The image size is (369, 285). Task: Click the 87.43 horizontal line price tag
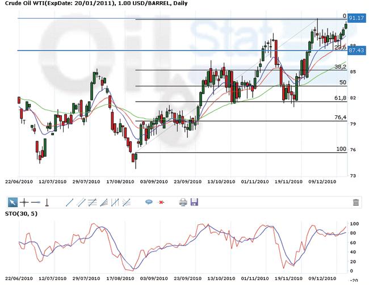[356, 51]
